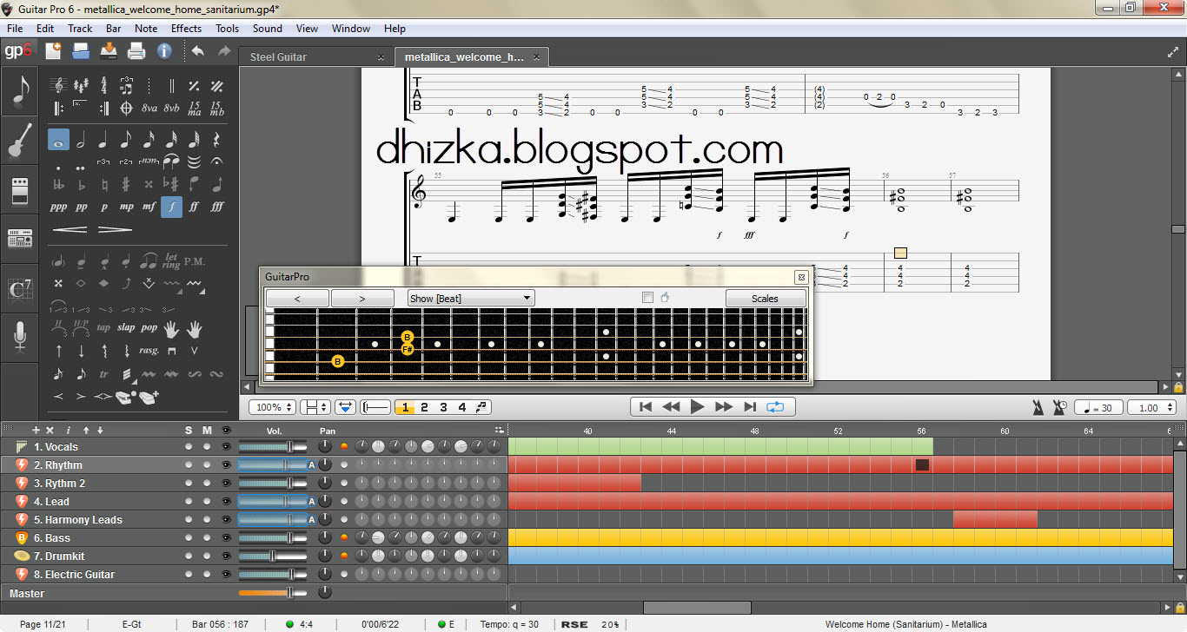Jump to the first bar
This screenshot has width=1187, height=632.
coord(645,406)
